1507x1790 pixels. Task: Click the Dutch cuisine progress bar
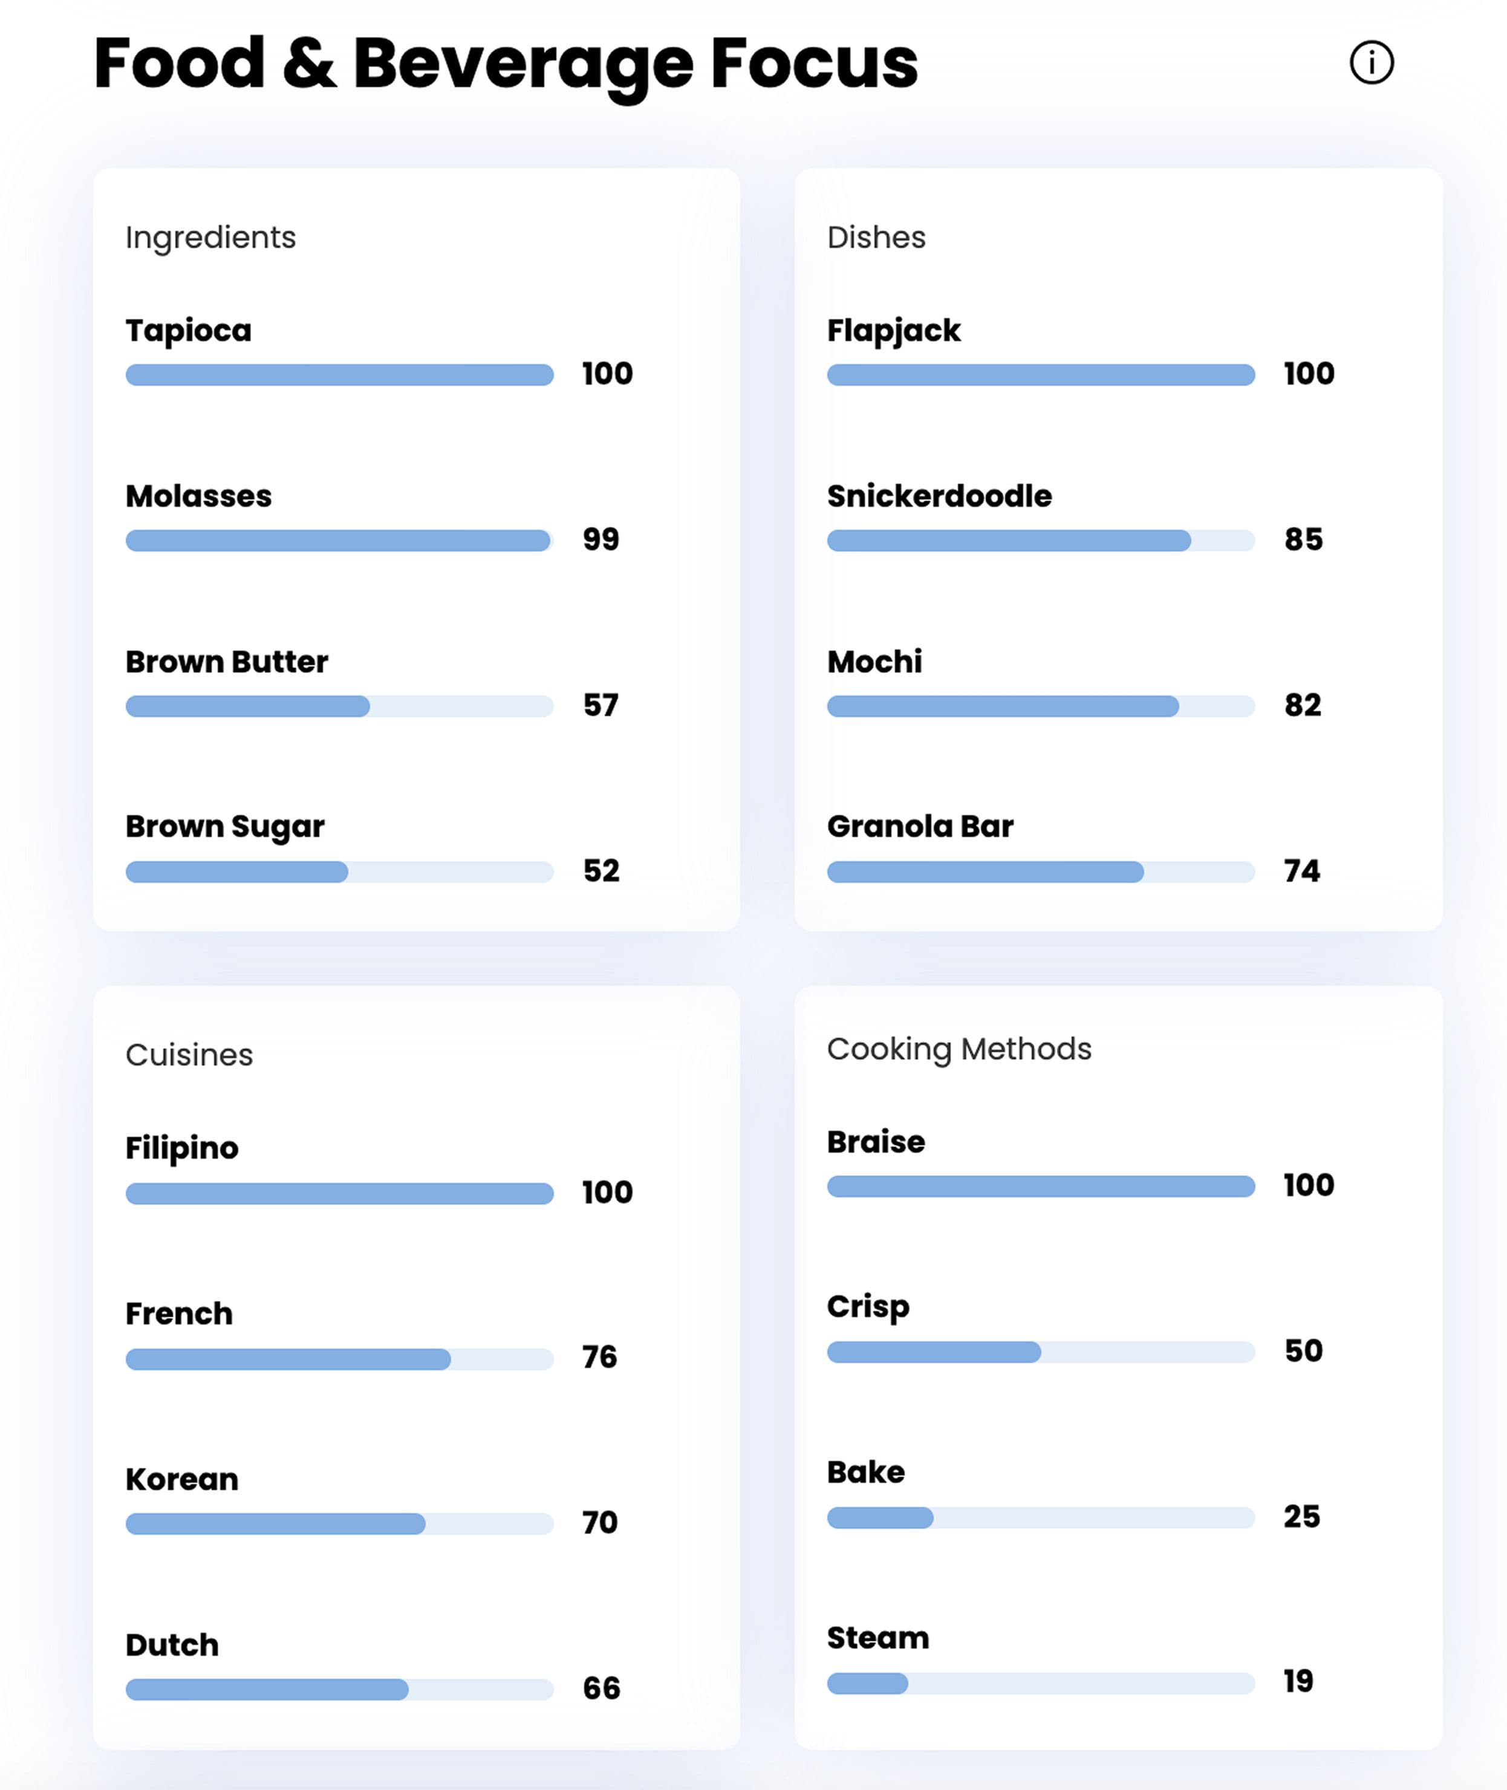339,1689
